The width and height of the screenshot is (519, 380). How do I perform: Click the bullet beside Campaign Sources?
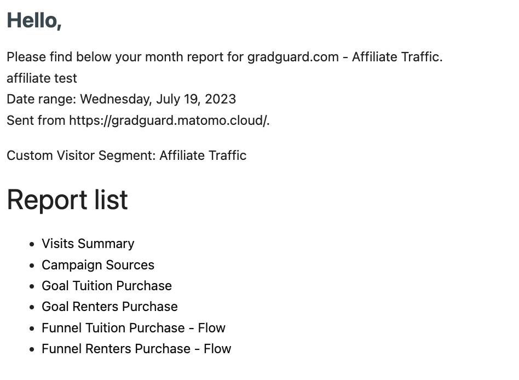32,266
